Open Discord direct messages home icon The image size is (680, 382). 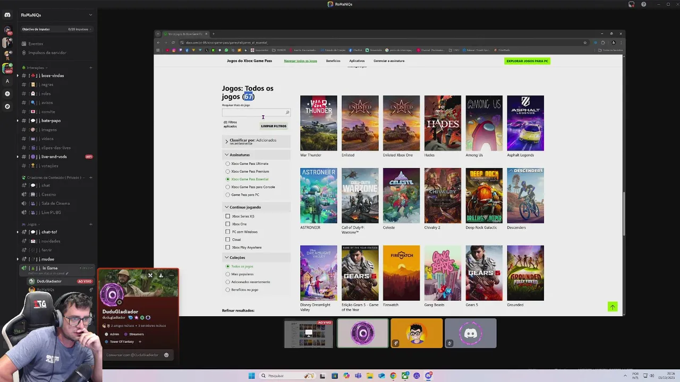7,15
